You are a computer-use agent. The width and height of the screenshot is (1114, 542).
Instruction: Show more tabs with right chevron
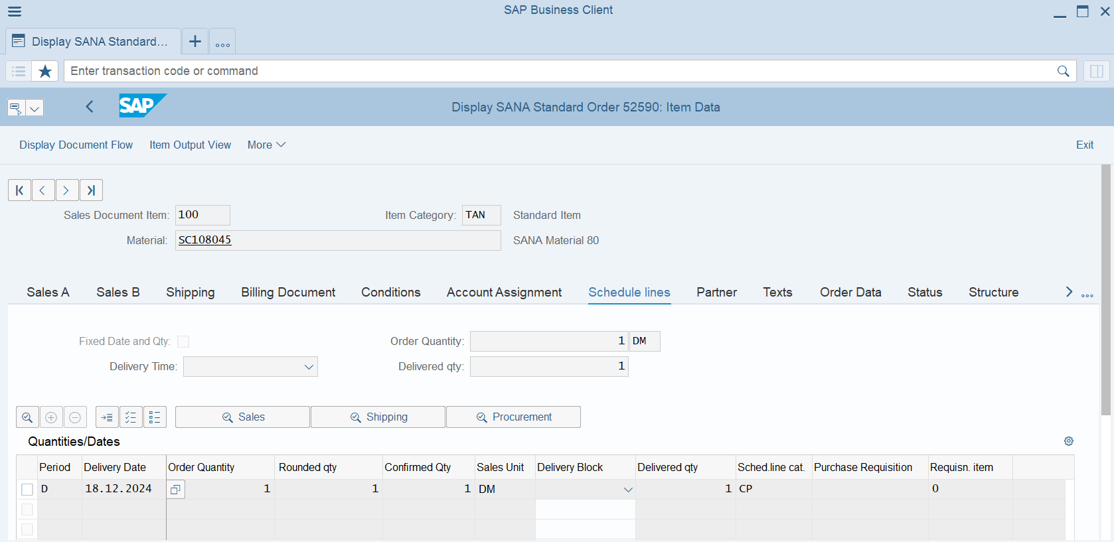(x=1069, y=292)
